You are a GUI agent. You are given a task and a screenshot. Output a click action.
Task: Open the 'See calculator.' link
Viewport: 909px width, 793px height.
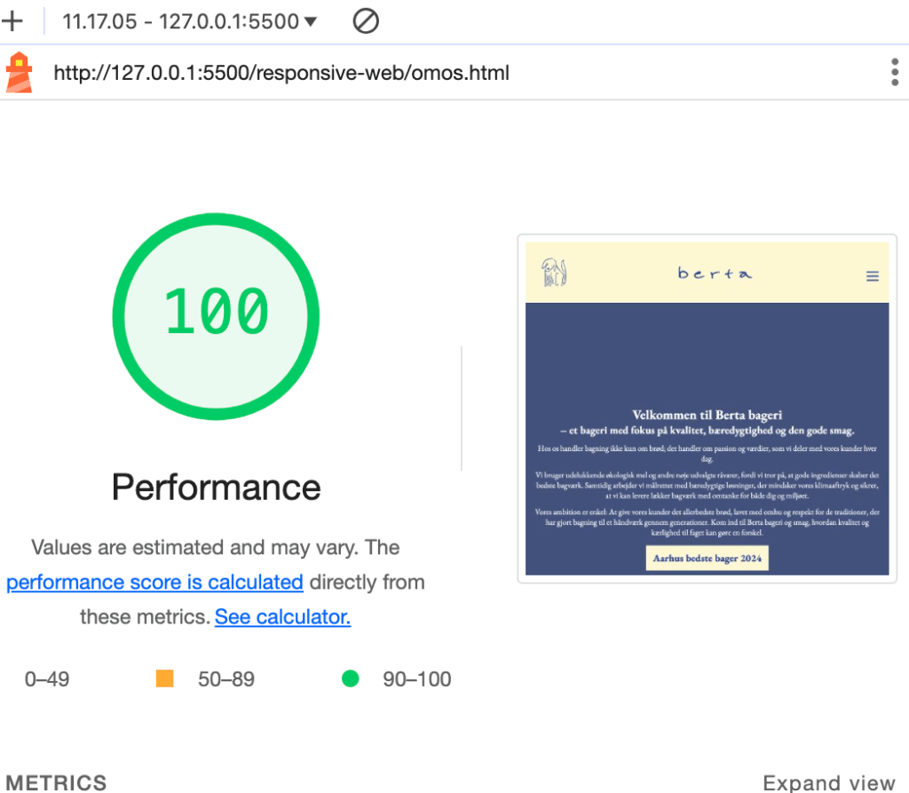[x=282, y=616]
